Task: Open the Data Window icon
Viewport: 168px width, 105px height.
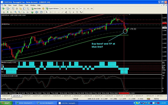Action: pyautogui.click(x=17, y=9)
